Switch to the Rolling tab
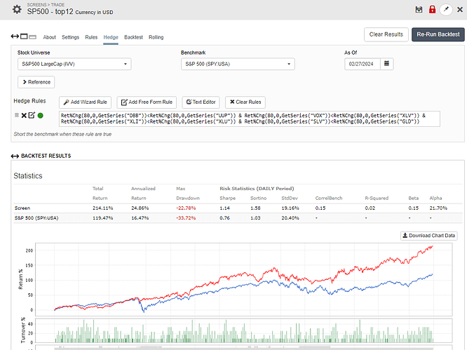The width and height of the screenshot is (467, 350). [x=156, y=37]
